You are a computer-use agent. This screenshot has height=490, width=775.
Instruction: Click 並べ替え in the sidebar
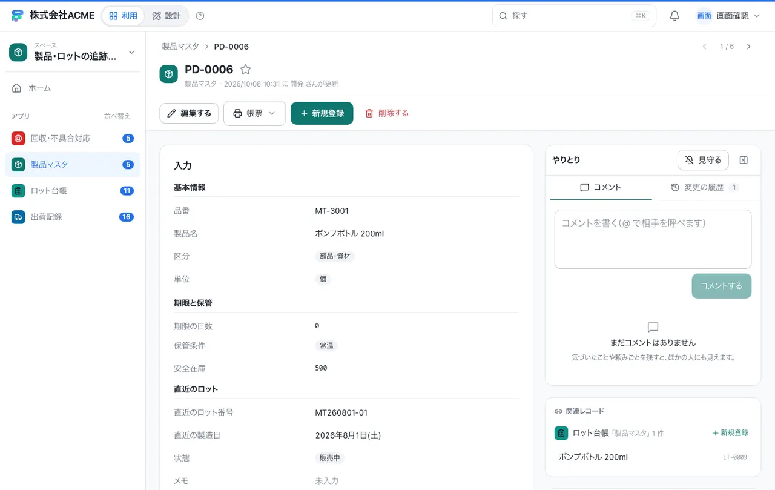coord(117,116)
